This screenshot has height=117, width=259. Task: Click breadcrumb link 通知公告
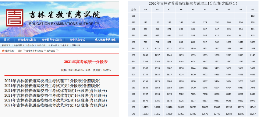pos(51,51)
